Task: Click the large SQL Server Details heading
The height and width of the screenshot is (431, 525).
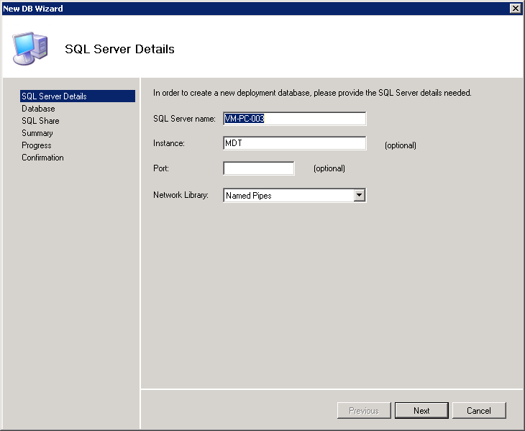Action: point(119,50)
